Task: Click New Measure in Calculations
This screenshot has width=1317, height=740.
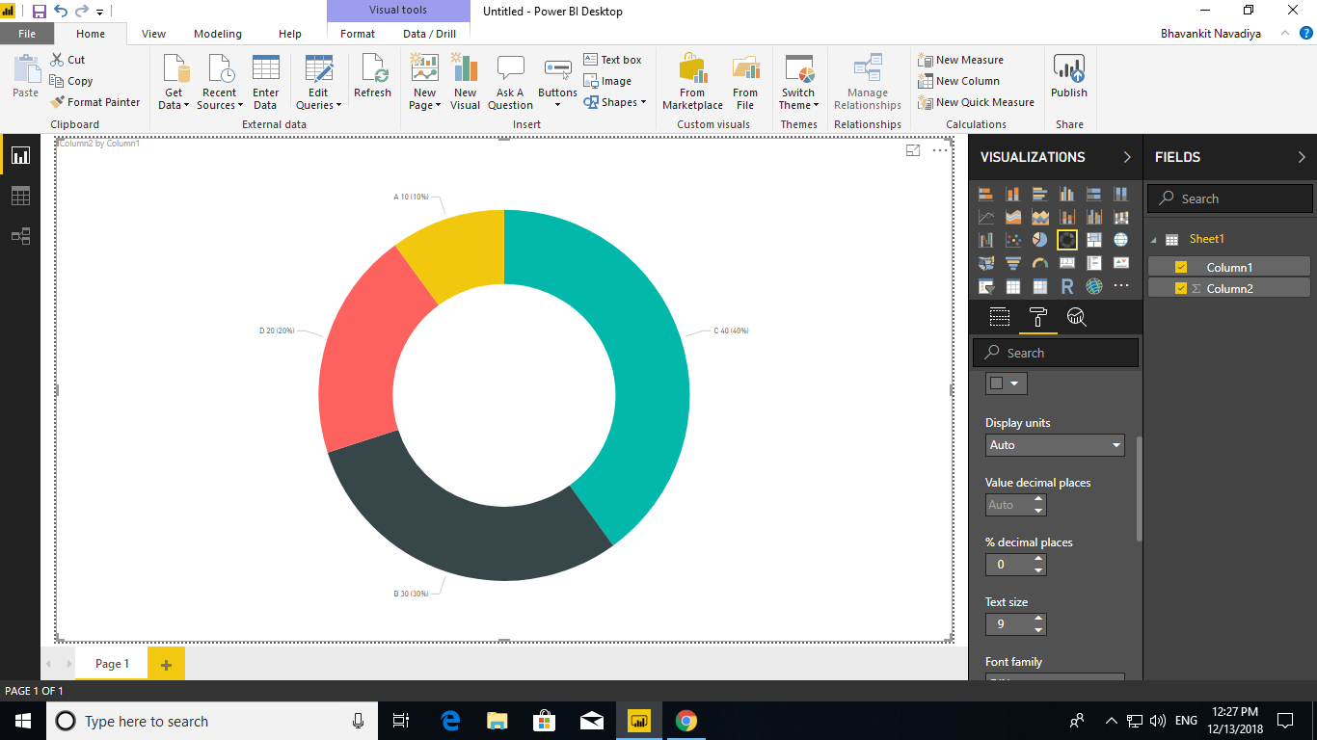Action: click(x=960, y=60)
